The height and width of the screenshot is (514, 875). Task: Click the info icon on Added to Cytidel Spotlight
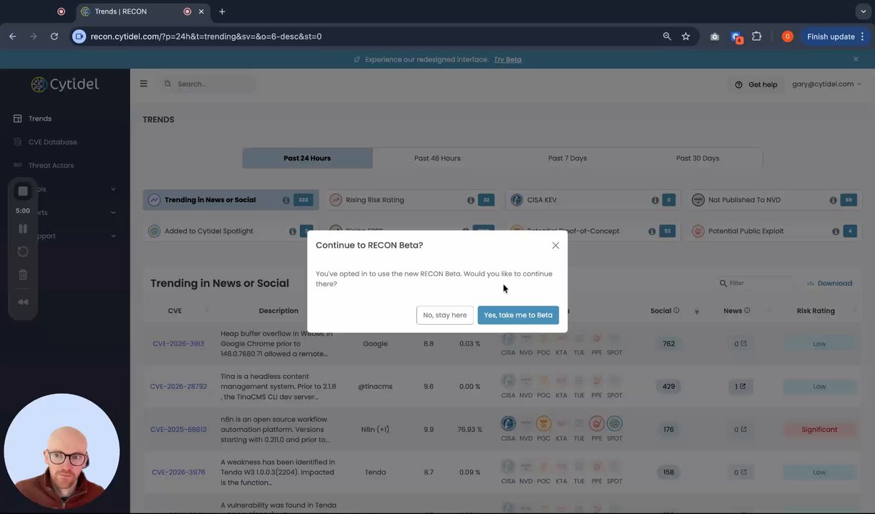click(292, 231)
